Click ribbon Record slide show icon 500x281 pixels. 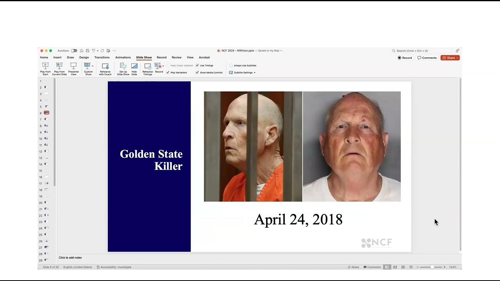158,66
